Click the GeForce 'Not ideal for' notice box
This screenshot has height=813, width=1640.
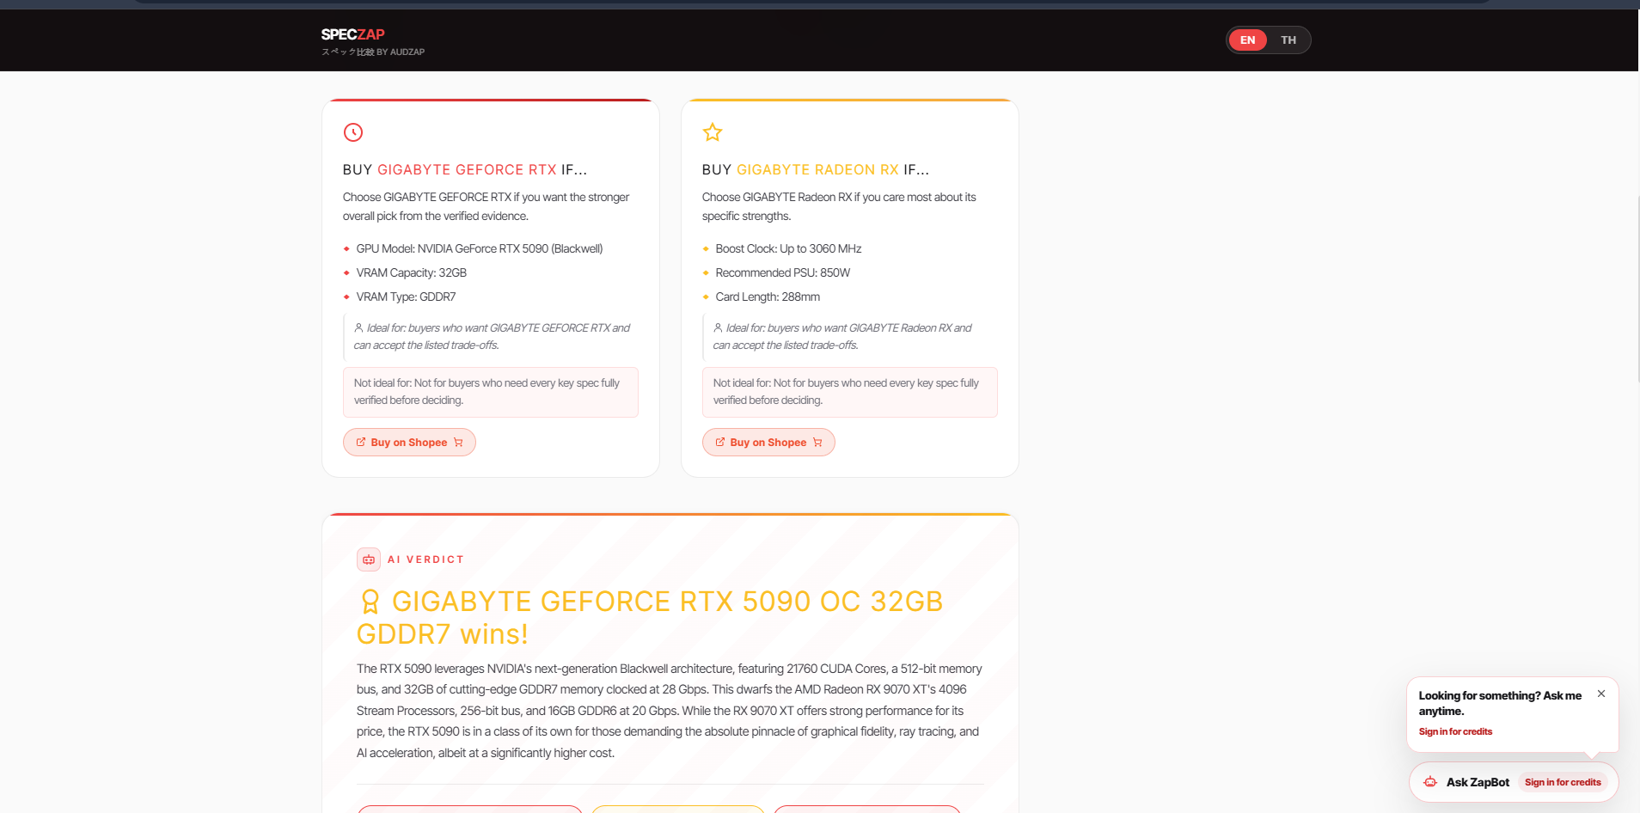pos(491,392)
